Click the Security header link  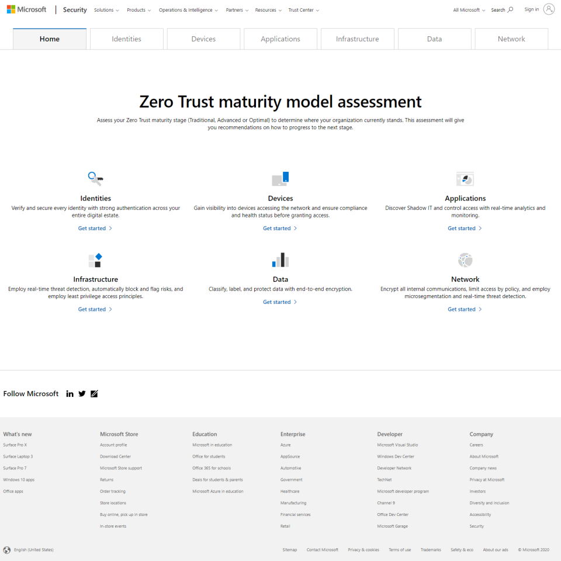(x=75, y=10)
